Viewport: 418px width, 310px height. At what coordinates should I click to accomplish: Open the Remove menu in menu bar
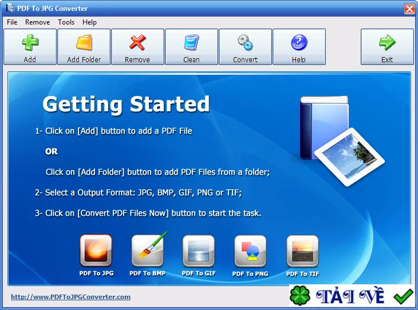point(38,22)
